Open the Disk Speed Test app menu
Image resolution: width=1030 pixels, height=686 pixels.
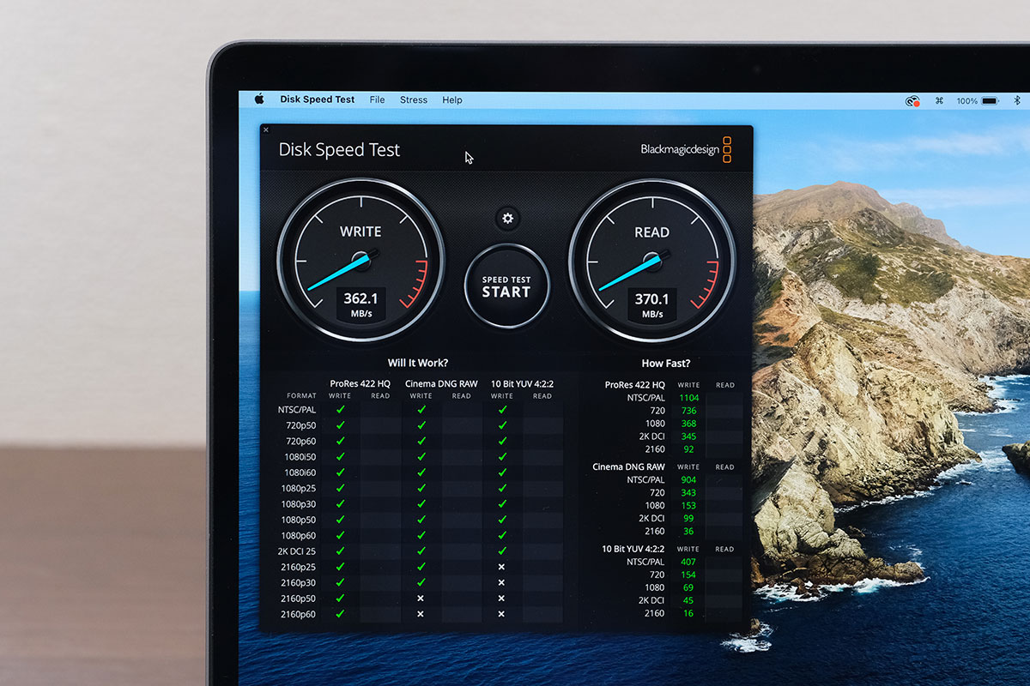click(x=317, y=99)
